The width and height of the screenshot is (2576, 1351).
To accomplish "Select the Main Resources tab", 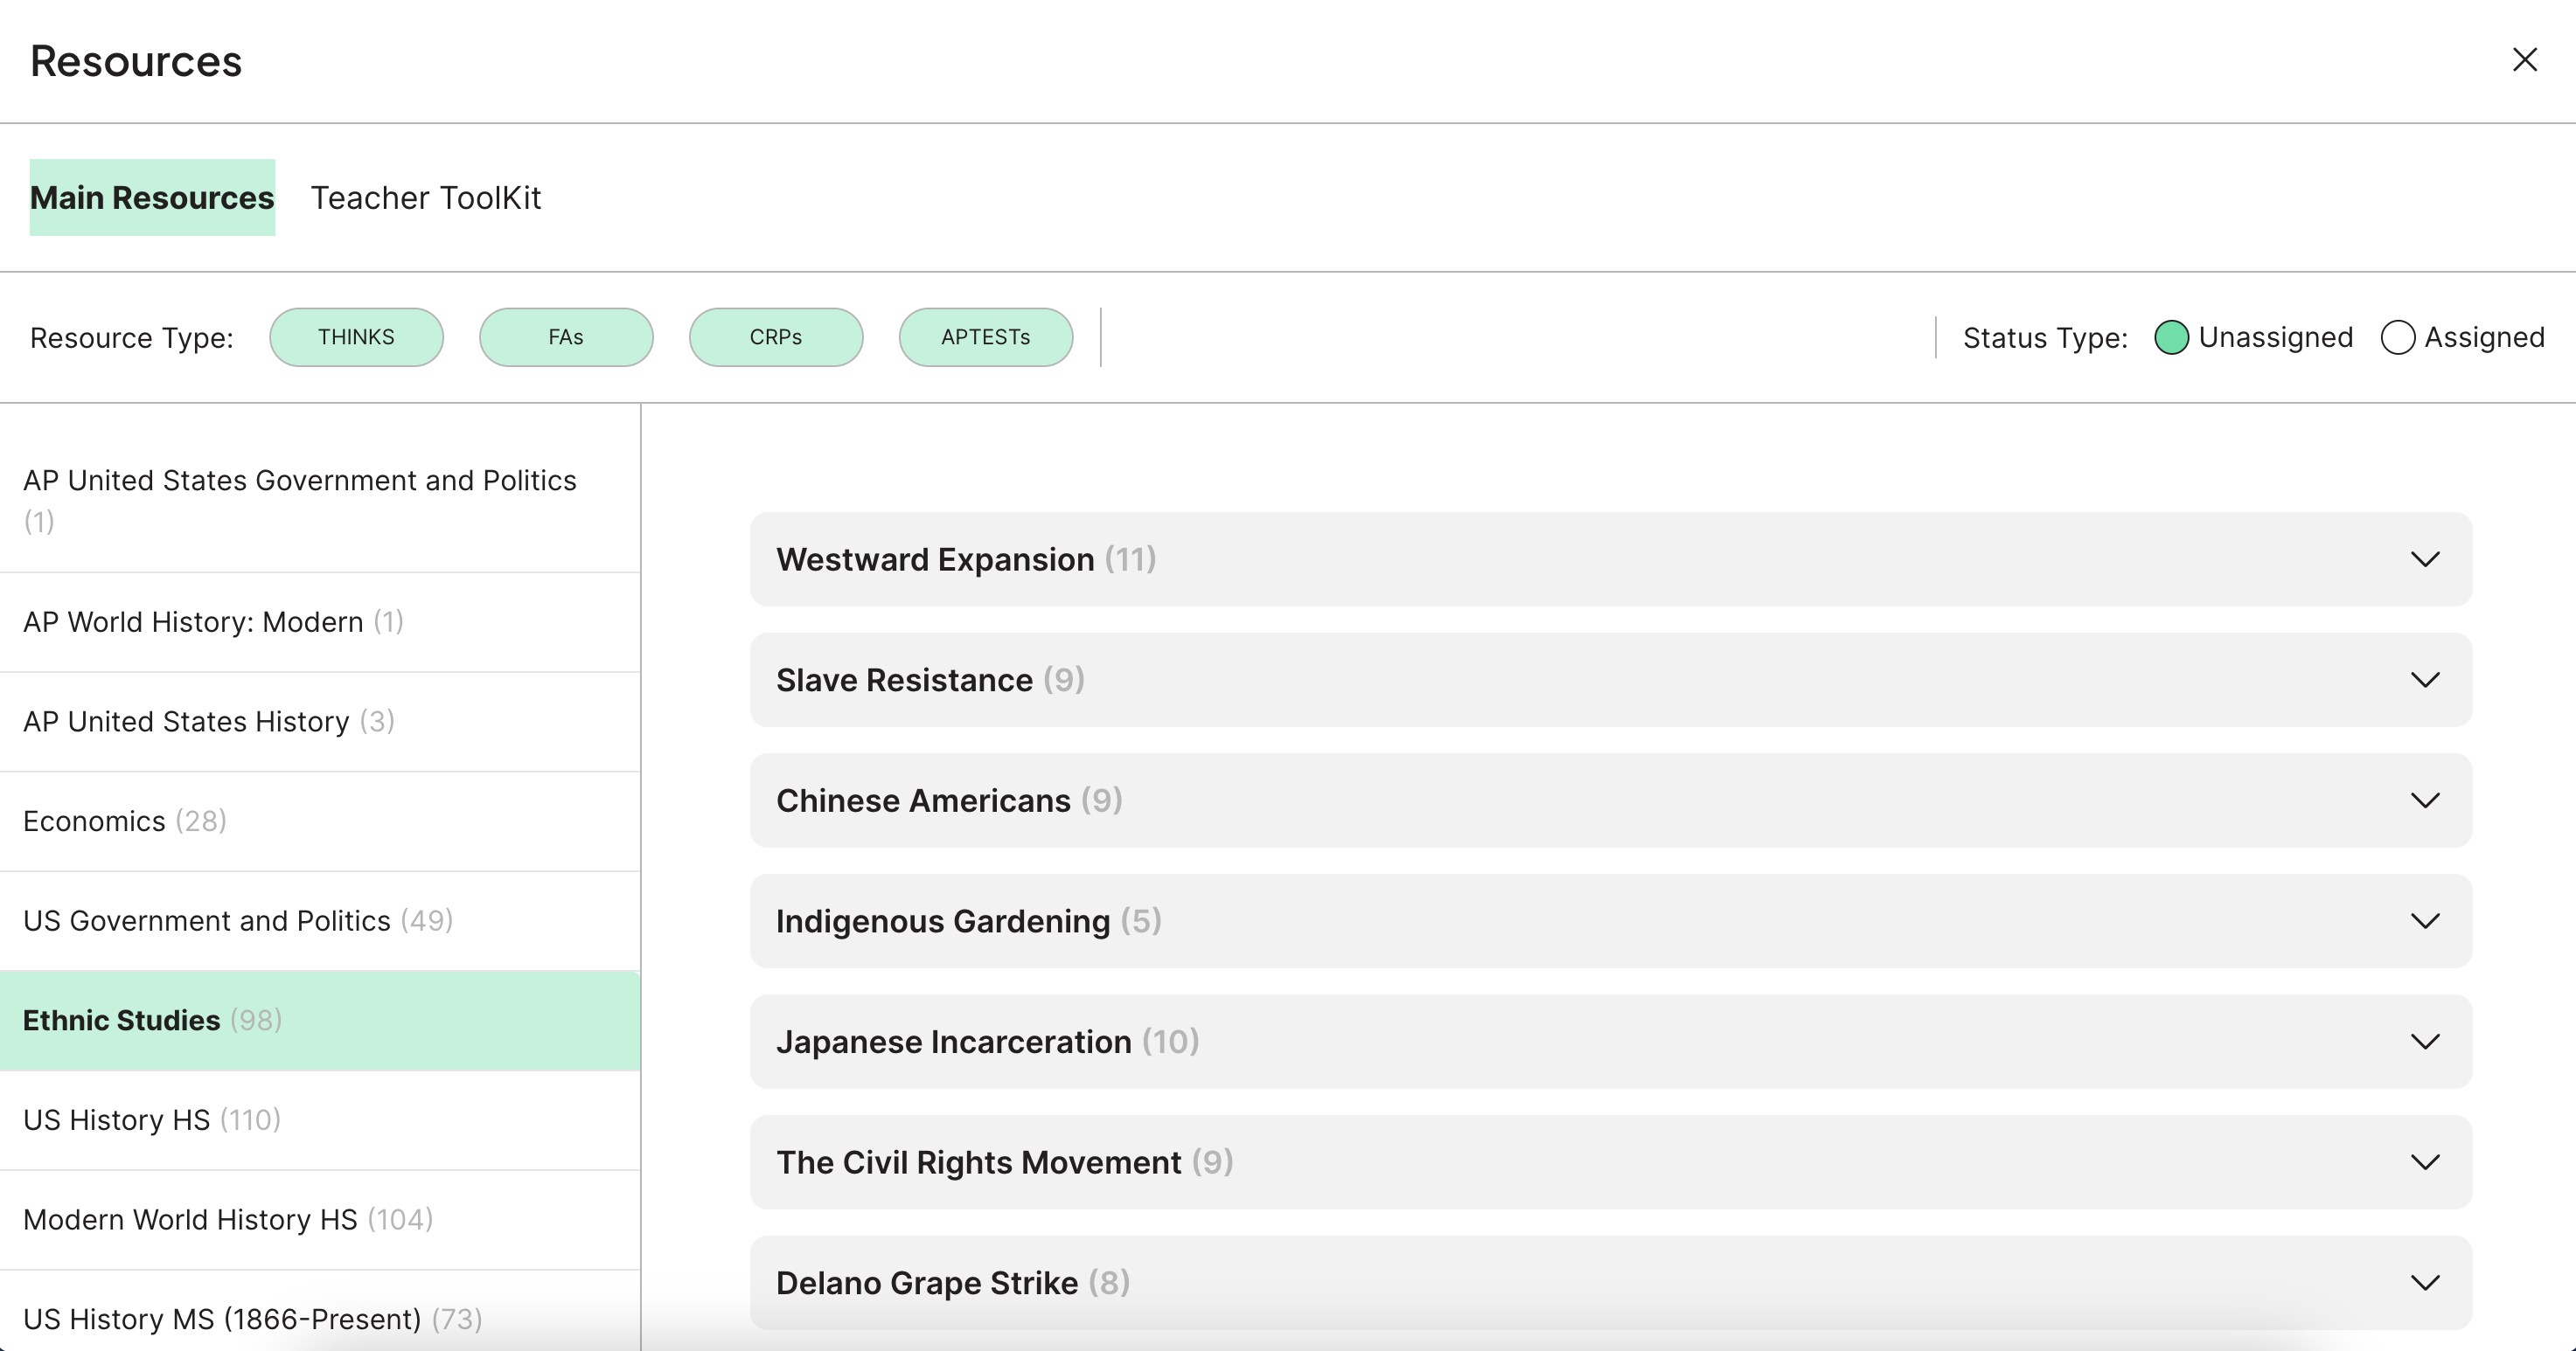I will 152,197.
